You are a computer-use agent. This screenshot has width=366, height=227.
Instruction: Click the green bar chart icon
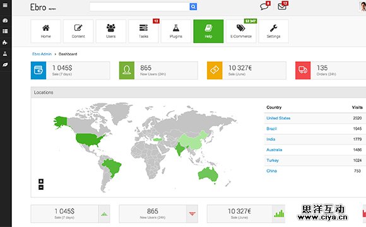(x=279, y=214)
